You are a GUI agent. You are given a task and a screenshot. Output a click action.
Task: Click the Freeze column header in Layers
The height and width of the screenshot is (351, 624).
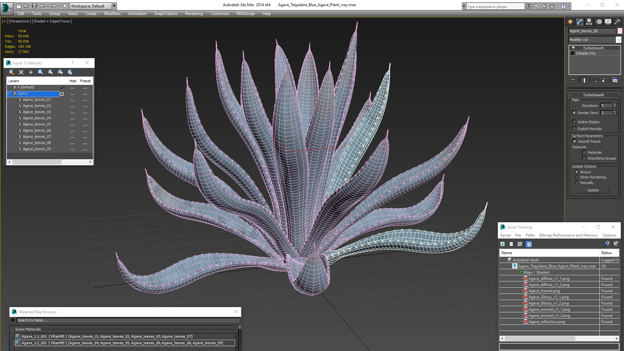[85, 81]
